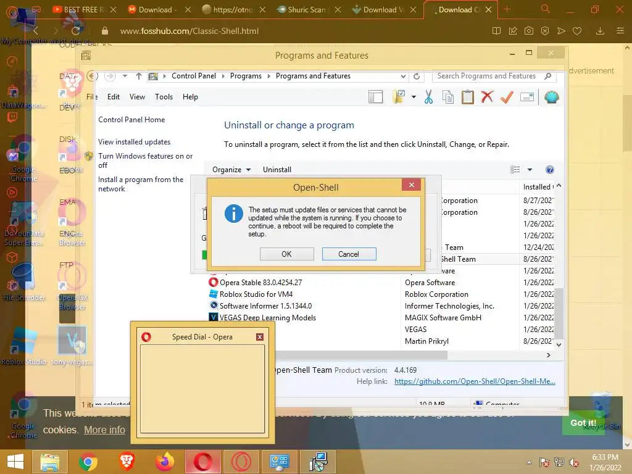Click Control Panel Home link
This screenshot has height=474, width=632.
pyautogui.click(x=131, y=120)
